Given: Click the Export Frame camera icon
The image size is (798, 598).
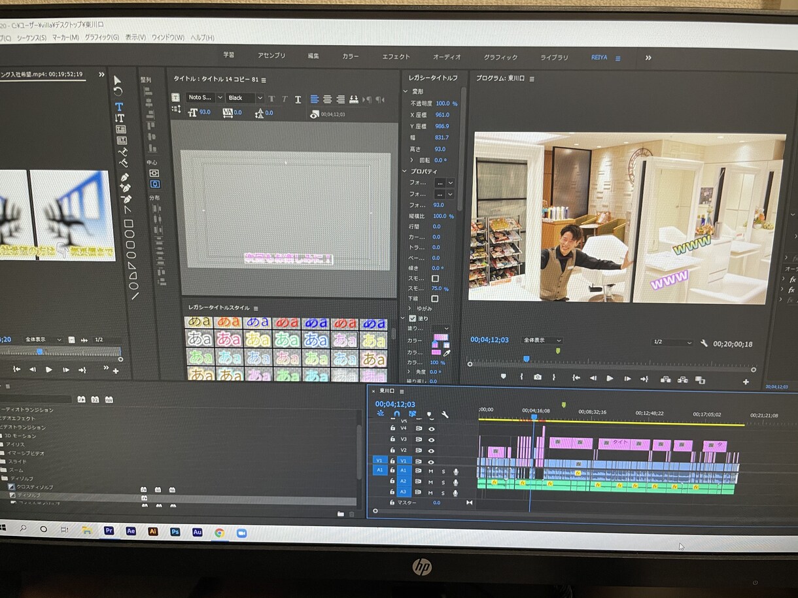Looking at the screenshot, I should point(537,377).
